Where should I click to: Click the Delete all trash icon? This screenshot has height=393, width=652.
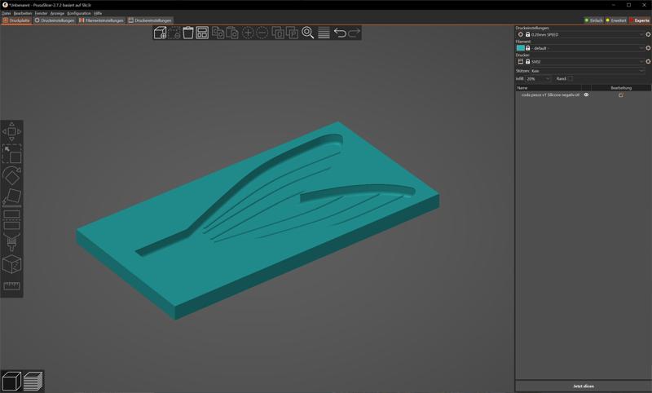click(188, 33)
